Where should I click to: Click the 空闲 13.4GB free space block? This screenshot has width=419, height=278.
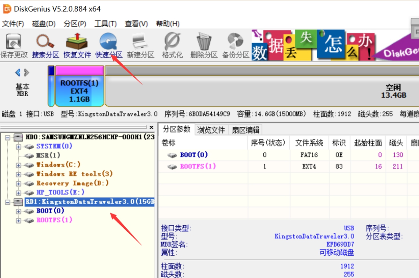tap(265, 89)
